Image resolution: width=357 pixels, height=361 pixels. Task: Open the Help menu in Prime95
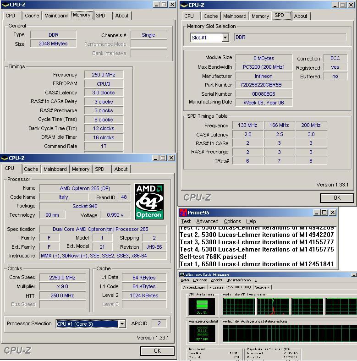(251, 221)
